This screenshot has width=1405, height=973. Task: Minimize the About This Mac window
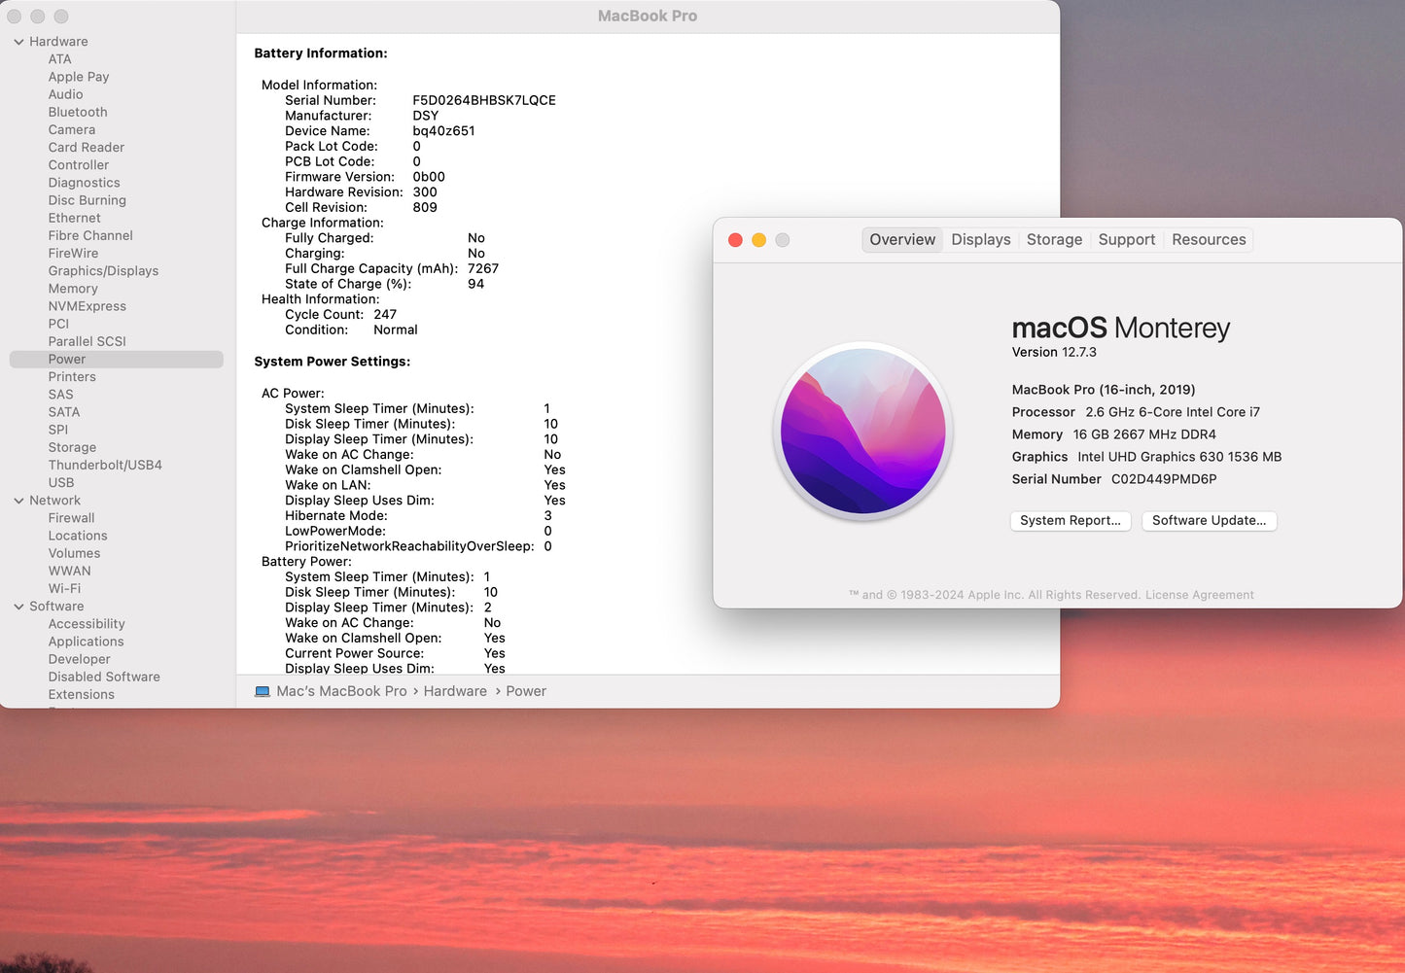(x=758, y=240)
